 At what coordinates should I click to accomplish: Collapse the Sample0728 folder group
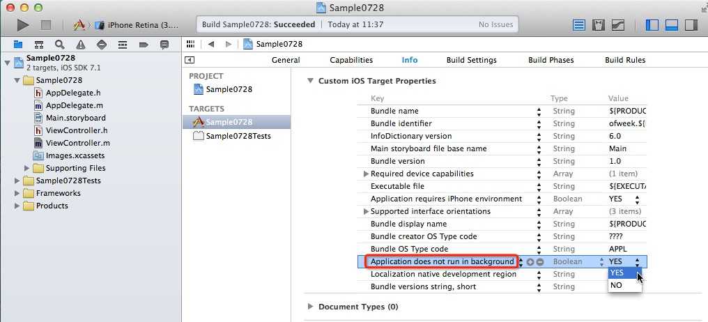tap(17, 80)
